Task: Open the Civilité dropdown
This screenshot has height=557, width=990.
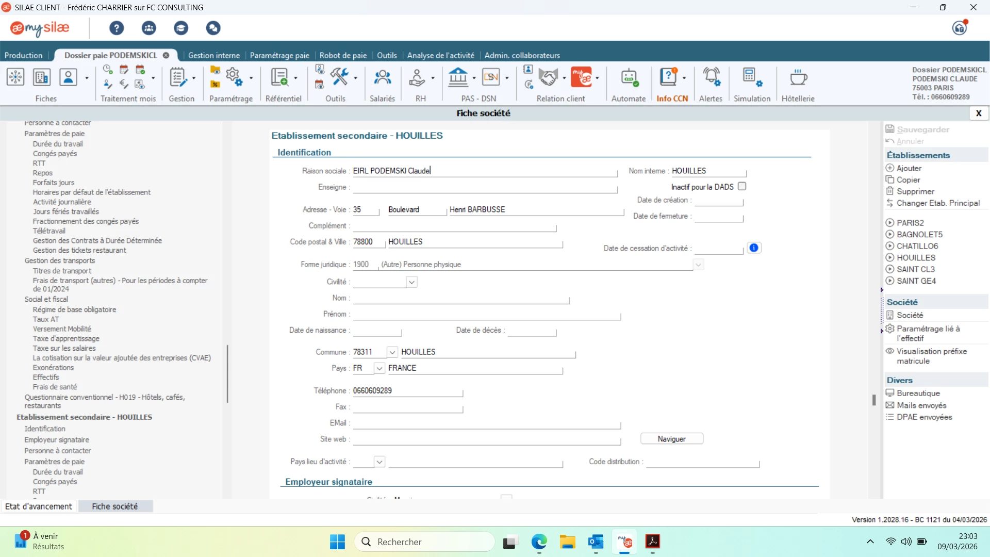Action: [x=411, y=282]
